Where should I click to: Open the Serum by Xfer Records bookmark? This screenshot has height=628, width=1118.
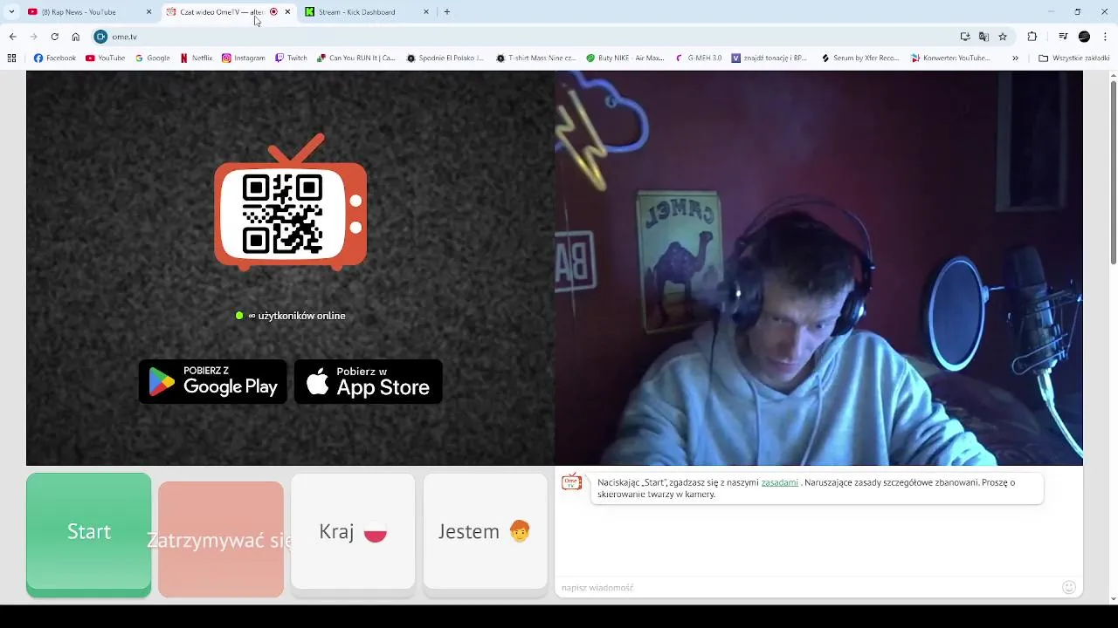coord(860,58)
